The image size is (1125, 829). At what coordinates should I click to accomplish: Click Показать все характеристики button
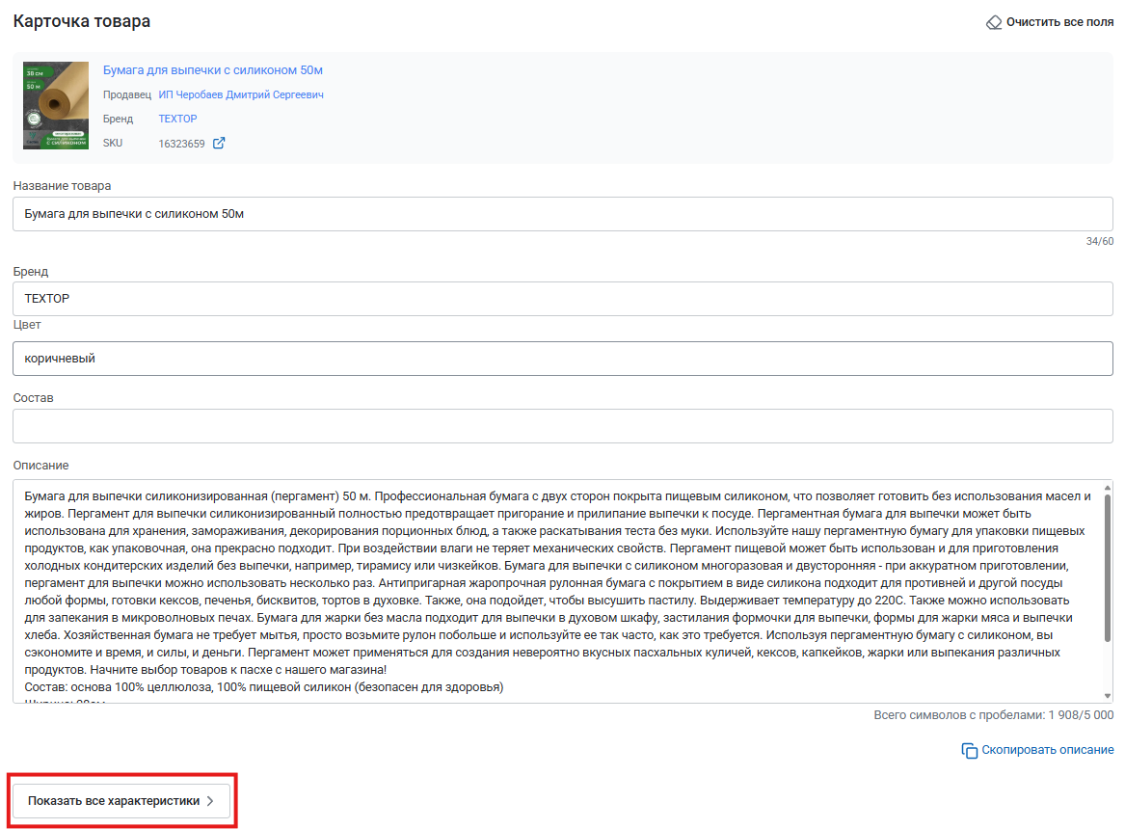121,801
